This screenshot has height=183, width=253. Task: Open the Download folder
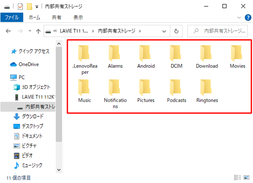[207, 57]
